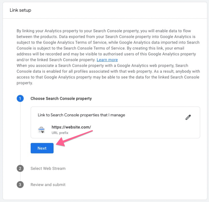
Task: Click the step 1 number circle
Action: [20, 98]
